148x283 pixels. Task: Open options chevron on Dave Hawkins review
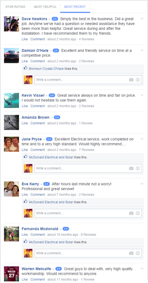pyautogui.click(x=142, y=19)
